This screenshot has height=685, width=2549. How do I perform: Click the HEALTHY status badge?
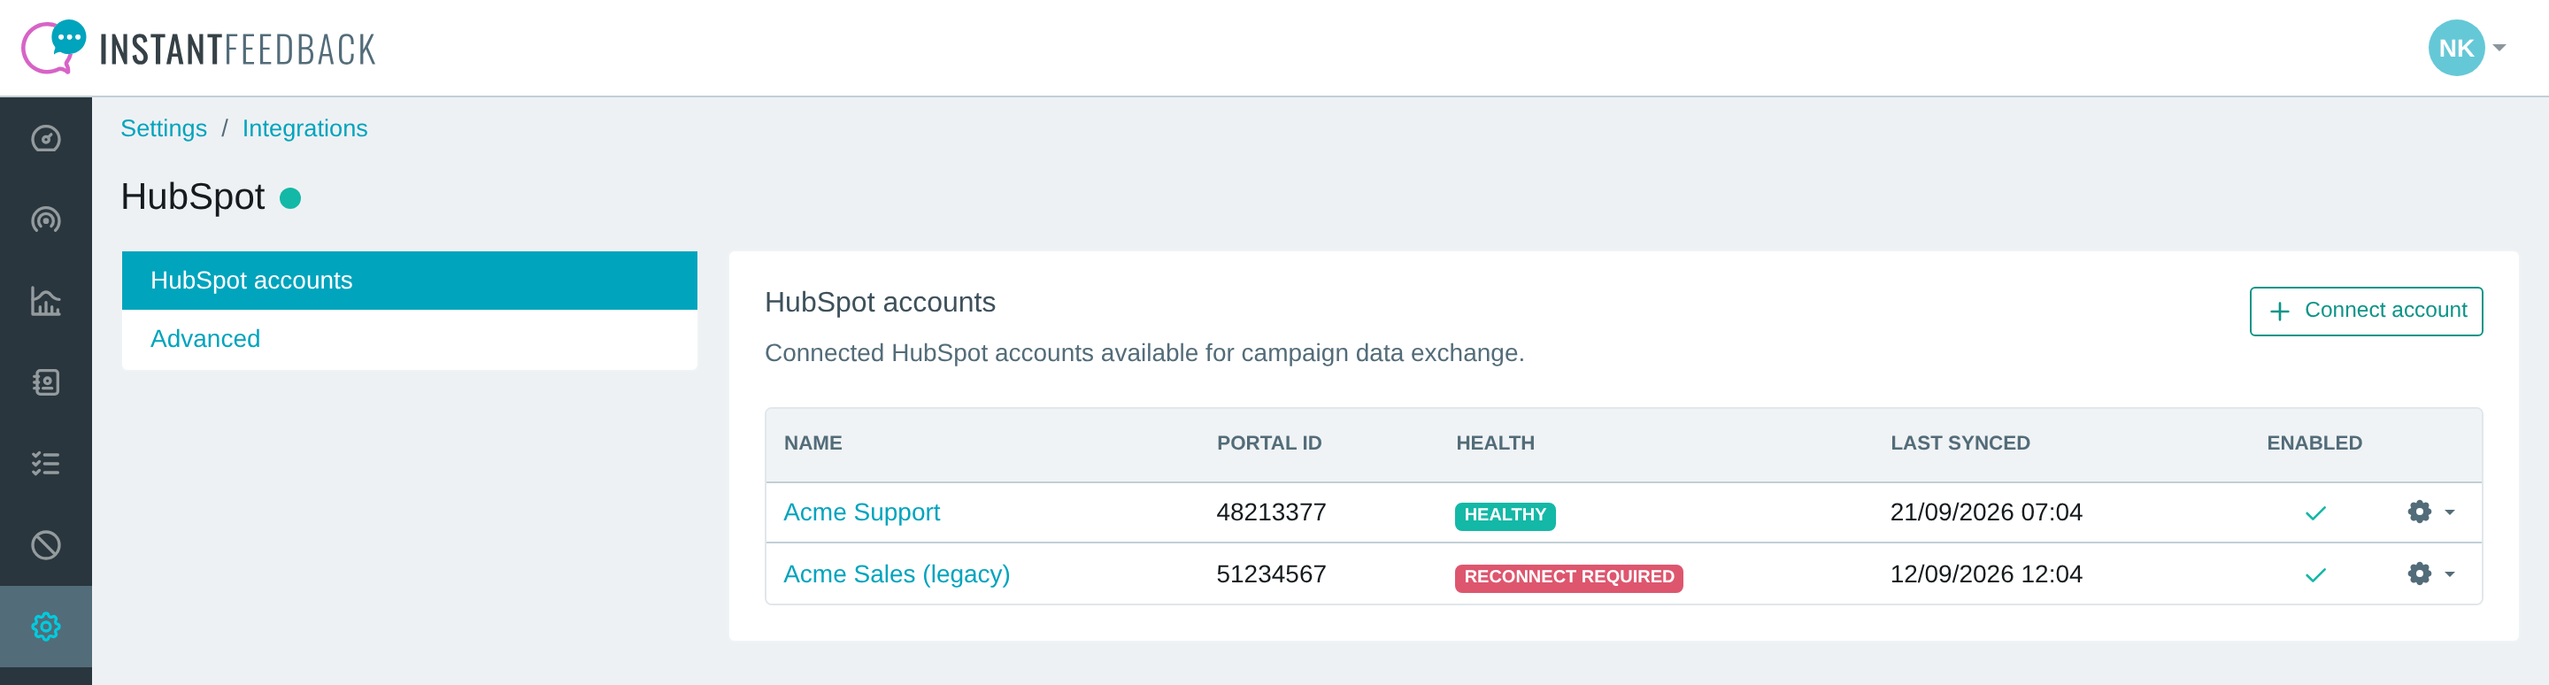1504,515
